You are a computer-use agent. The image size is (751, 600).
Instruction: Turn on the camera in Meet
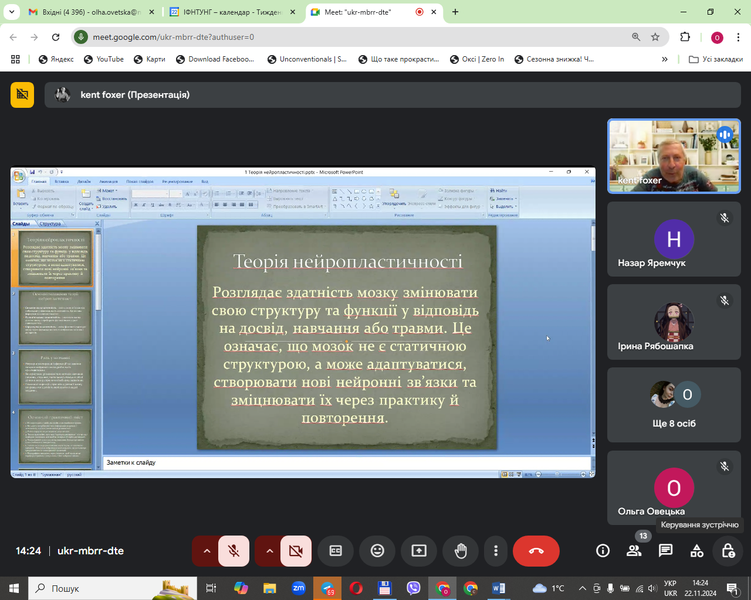296,551
